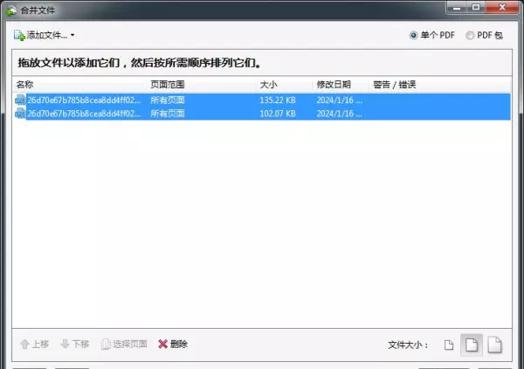Screen dimensions: 524x369
Task: Click the file icon of the 135.22 KB row
Action: [20, 100]
